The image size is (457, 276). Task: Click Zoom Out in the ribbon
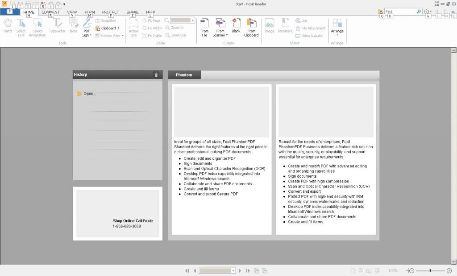pos(175,35)
